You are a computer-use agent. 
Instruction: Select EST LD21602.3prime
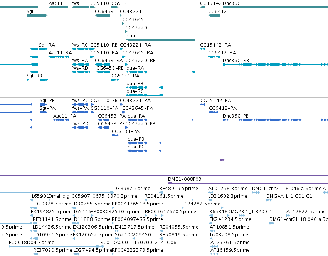210,200
